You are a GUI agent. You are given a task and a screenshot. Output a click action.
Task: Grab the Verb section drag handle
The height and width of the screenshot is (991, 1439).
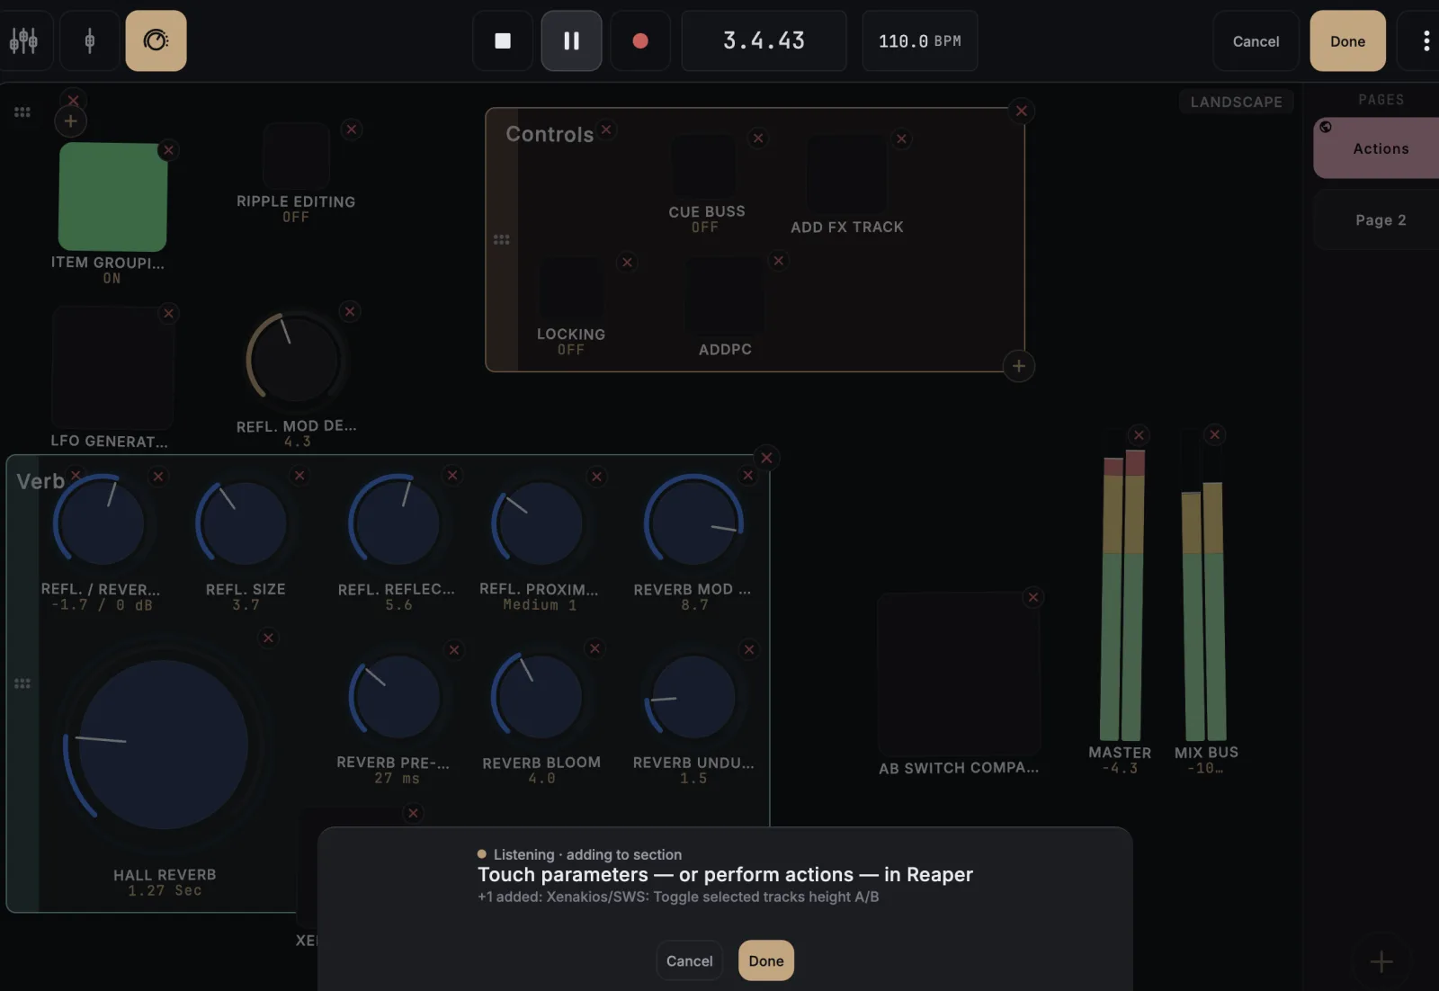pos(22,683)
